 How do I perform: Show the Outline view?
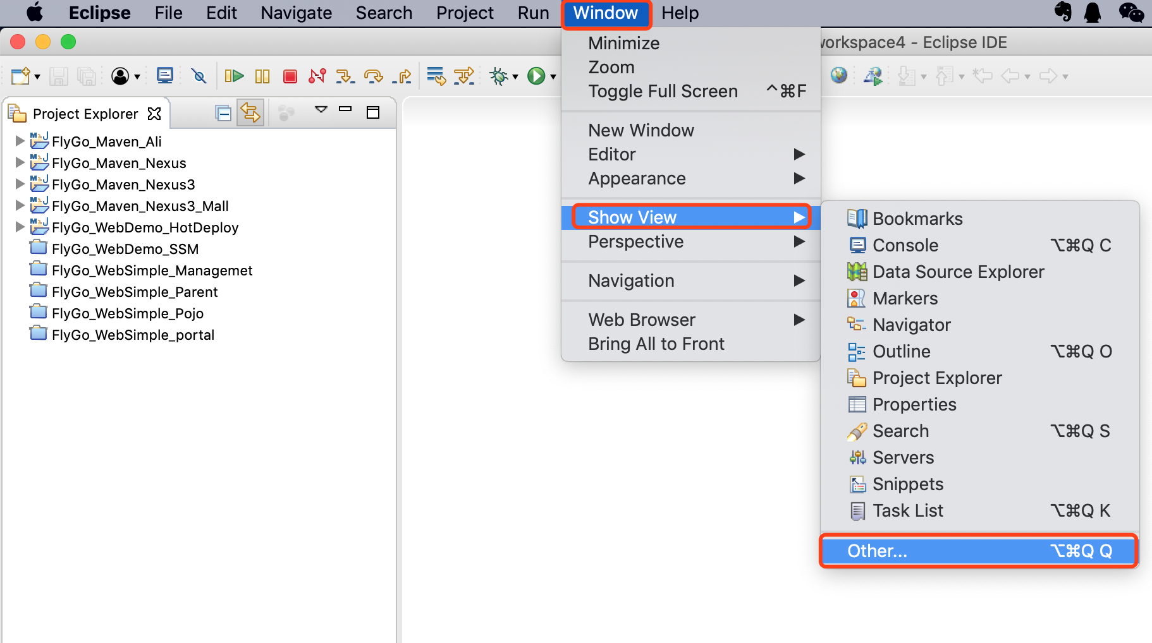pos(980,351)
